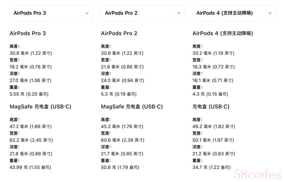
Task: Click the 58codes watermark text
Action: point(258,175)
